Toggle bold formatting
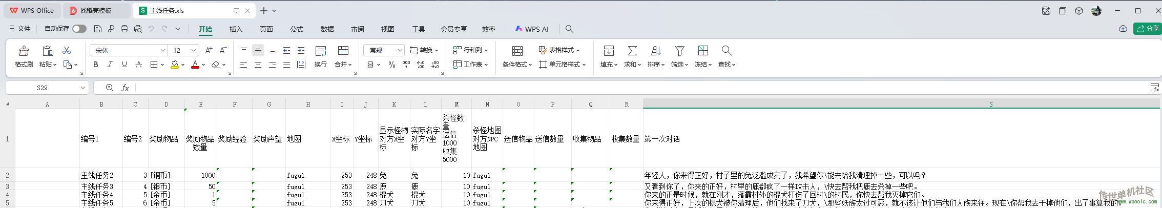The height and width of the screenshot is (208, 1162). [96, 65]
